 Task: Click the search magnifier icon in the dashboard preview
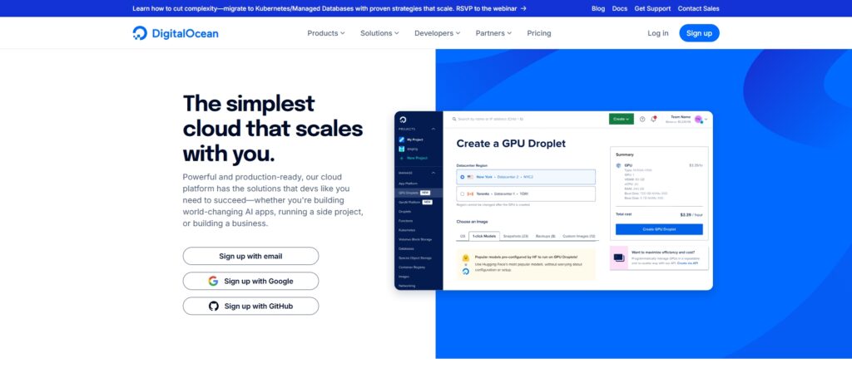point(454,119)
